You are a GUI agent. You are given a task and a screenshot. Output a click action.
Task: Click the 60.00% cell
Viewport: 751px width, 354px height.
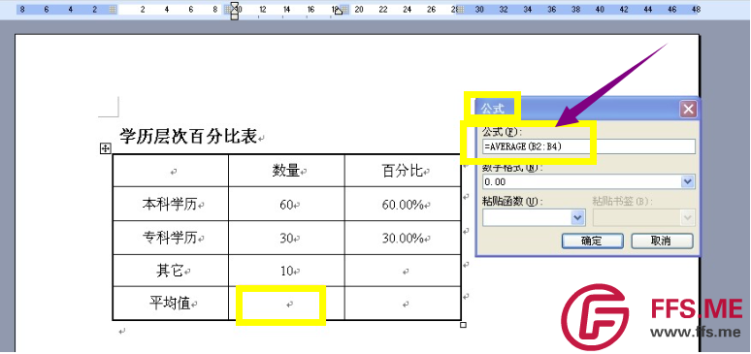click(403, 204)
